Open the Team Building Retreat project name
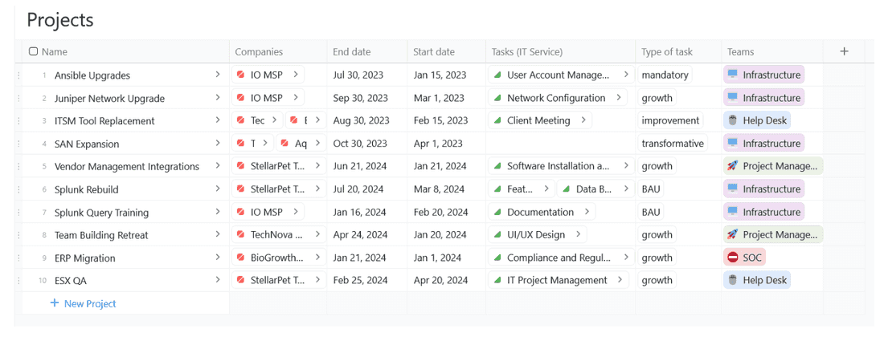This screenshot has height=337, width=884. point(101,235)
